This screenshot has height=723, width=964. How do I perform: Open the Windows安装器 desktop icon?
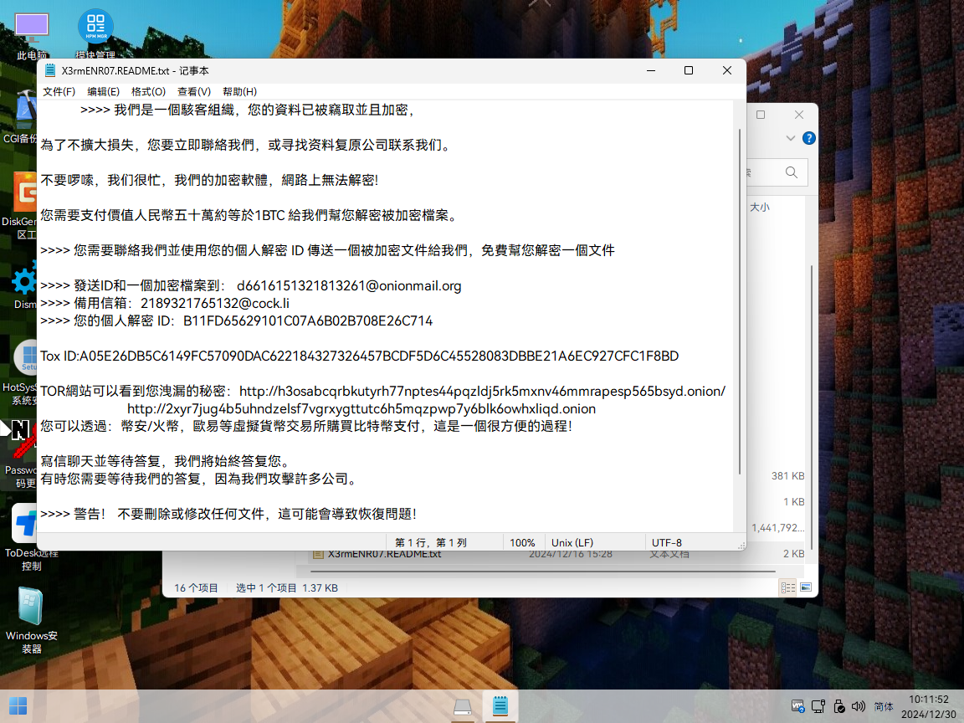(x=31, y=621)
